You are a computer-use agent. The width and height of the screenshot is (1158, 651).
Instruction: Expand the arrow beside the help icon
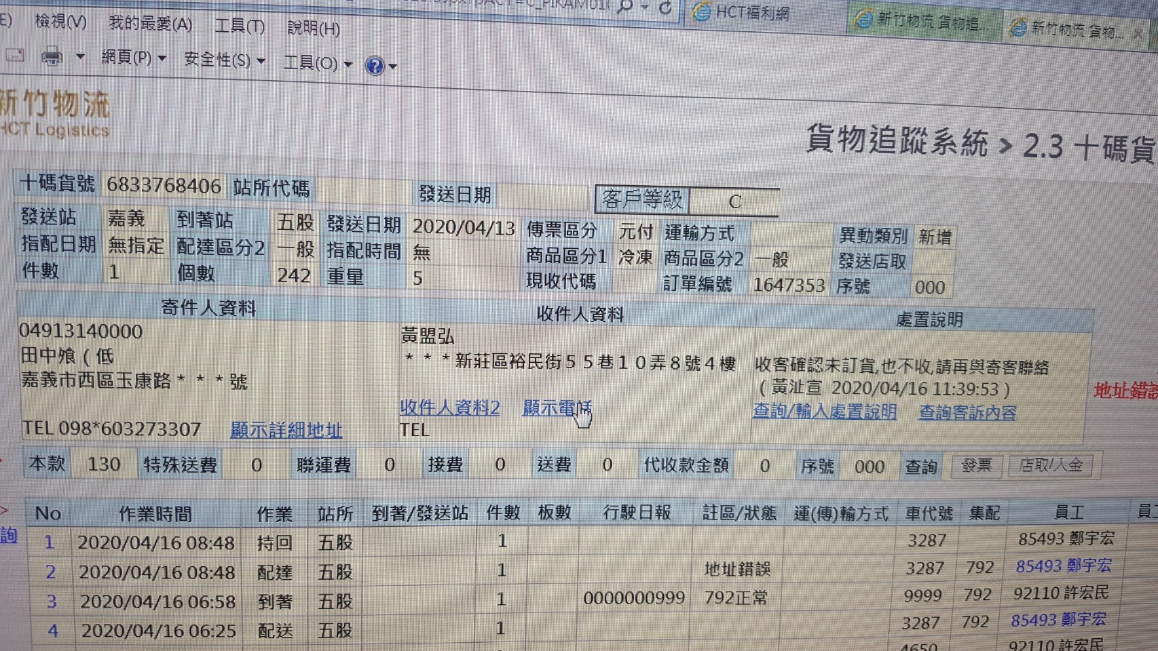point(392,66)
